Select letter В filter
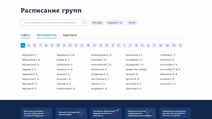The width and height of the screenshot is (212, 119). coord(34,45)
